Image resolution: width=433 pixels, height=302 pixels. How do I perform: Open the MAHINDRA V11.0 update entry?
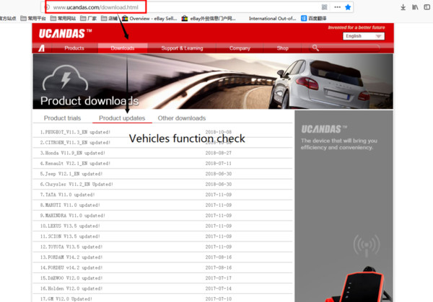point(73,216)
